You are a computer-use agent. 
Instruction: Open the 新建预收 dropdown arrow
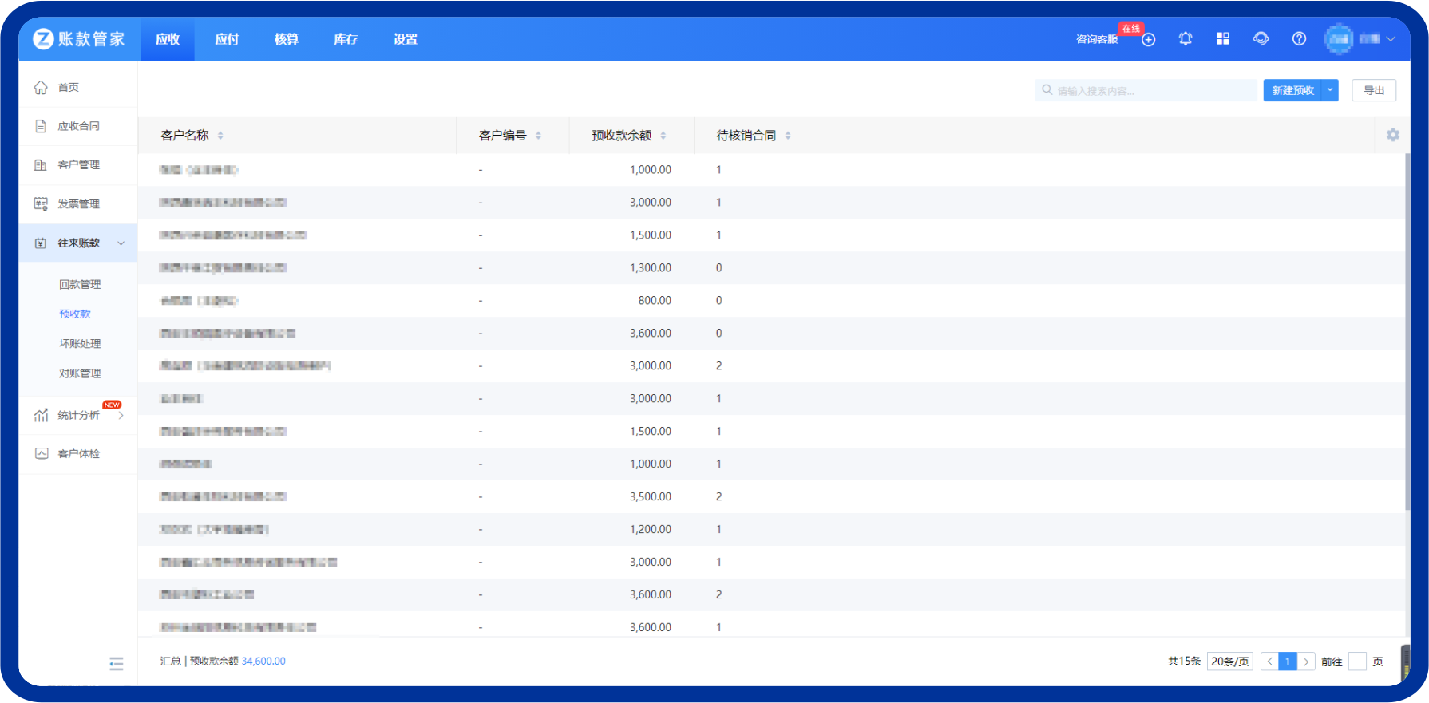1330,91
